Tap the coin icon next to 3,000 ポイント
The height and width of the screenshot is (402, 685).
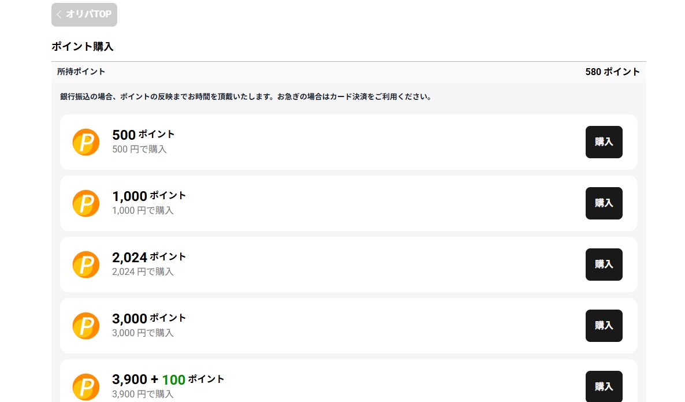86,326
